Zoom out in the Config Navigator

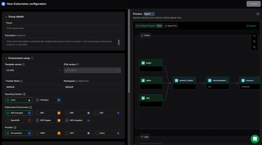[254, 41]
